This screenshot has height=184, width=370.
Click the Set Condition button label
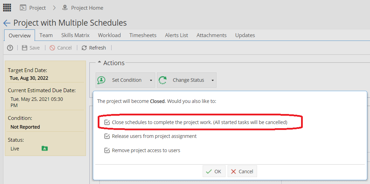[x=127, y=80]
